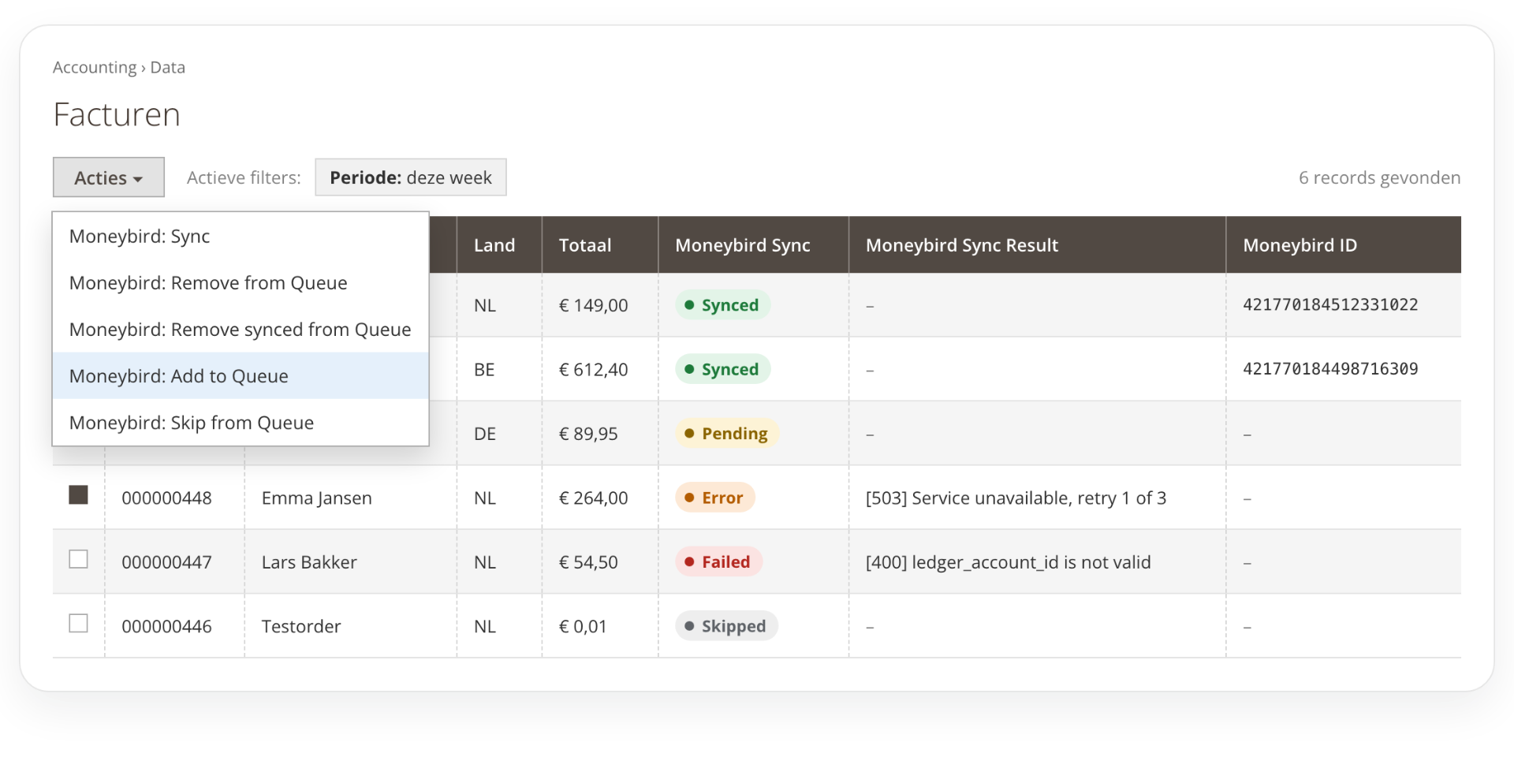The image size is (1514, 757).
Task: Click the Skipped status badge
Action: [x=726, y=626]
